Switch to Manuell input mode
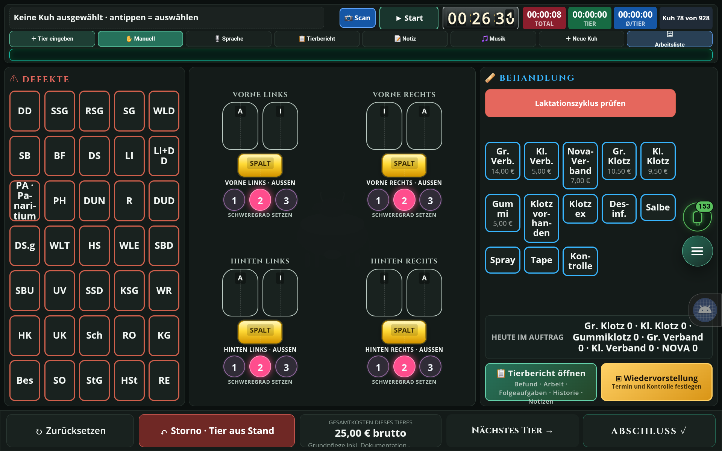Viewport: 722px width, 451px height. coord(140,39)
